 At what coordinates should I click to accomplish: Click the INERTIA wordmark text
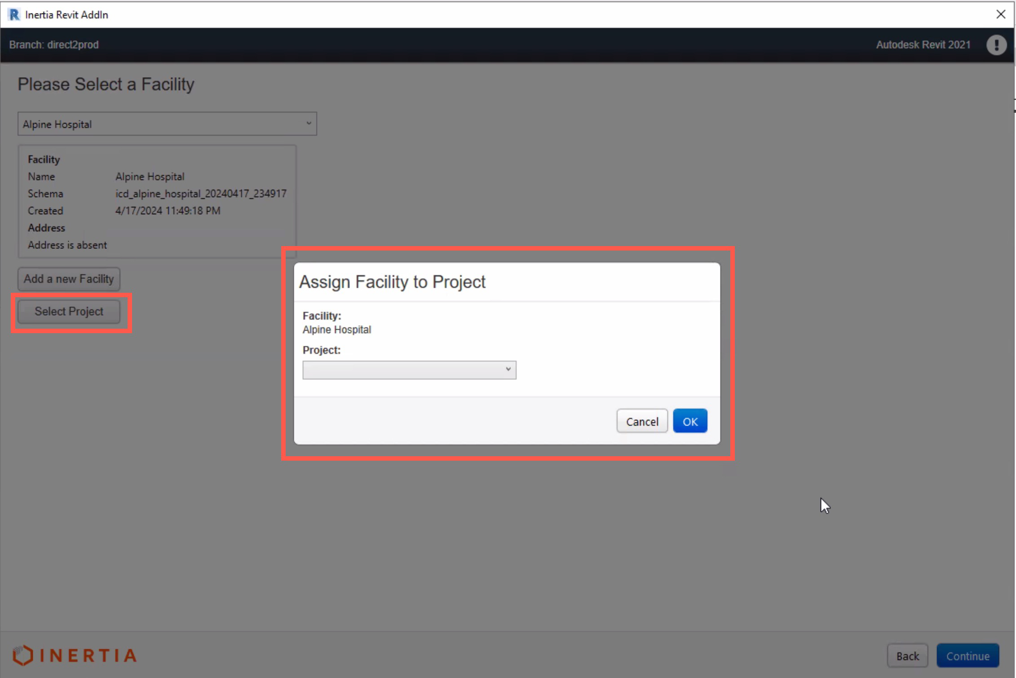pos(88,656)
